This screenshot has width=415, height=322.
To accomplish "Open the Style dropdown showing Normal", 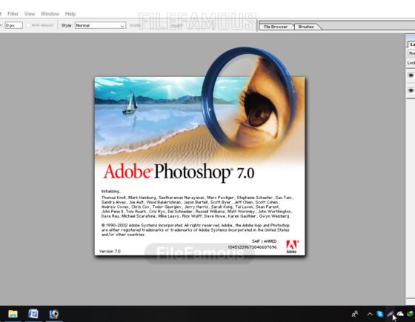I will point(100,25).
